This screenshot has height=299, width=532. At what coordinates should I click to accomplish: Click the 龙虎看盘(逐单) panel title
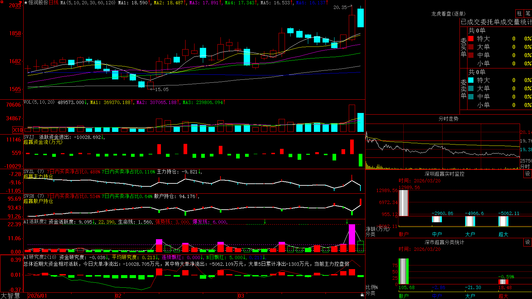coord(448,14)
